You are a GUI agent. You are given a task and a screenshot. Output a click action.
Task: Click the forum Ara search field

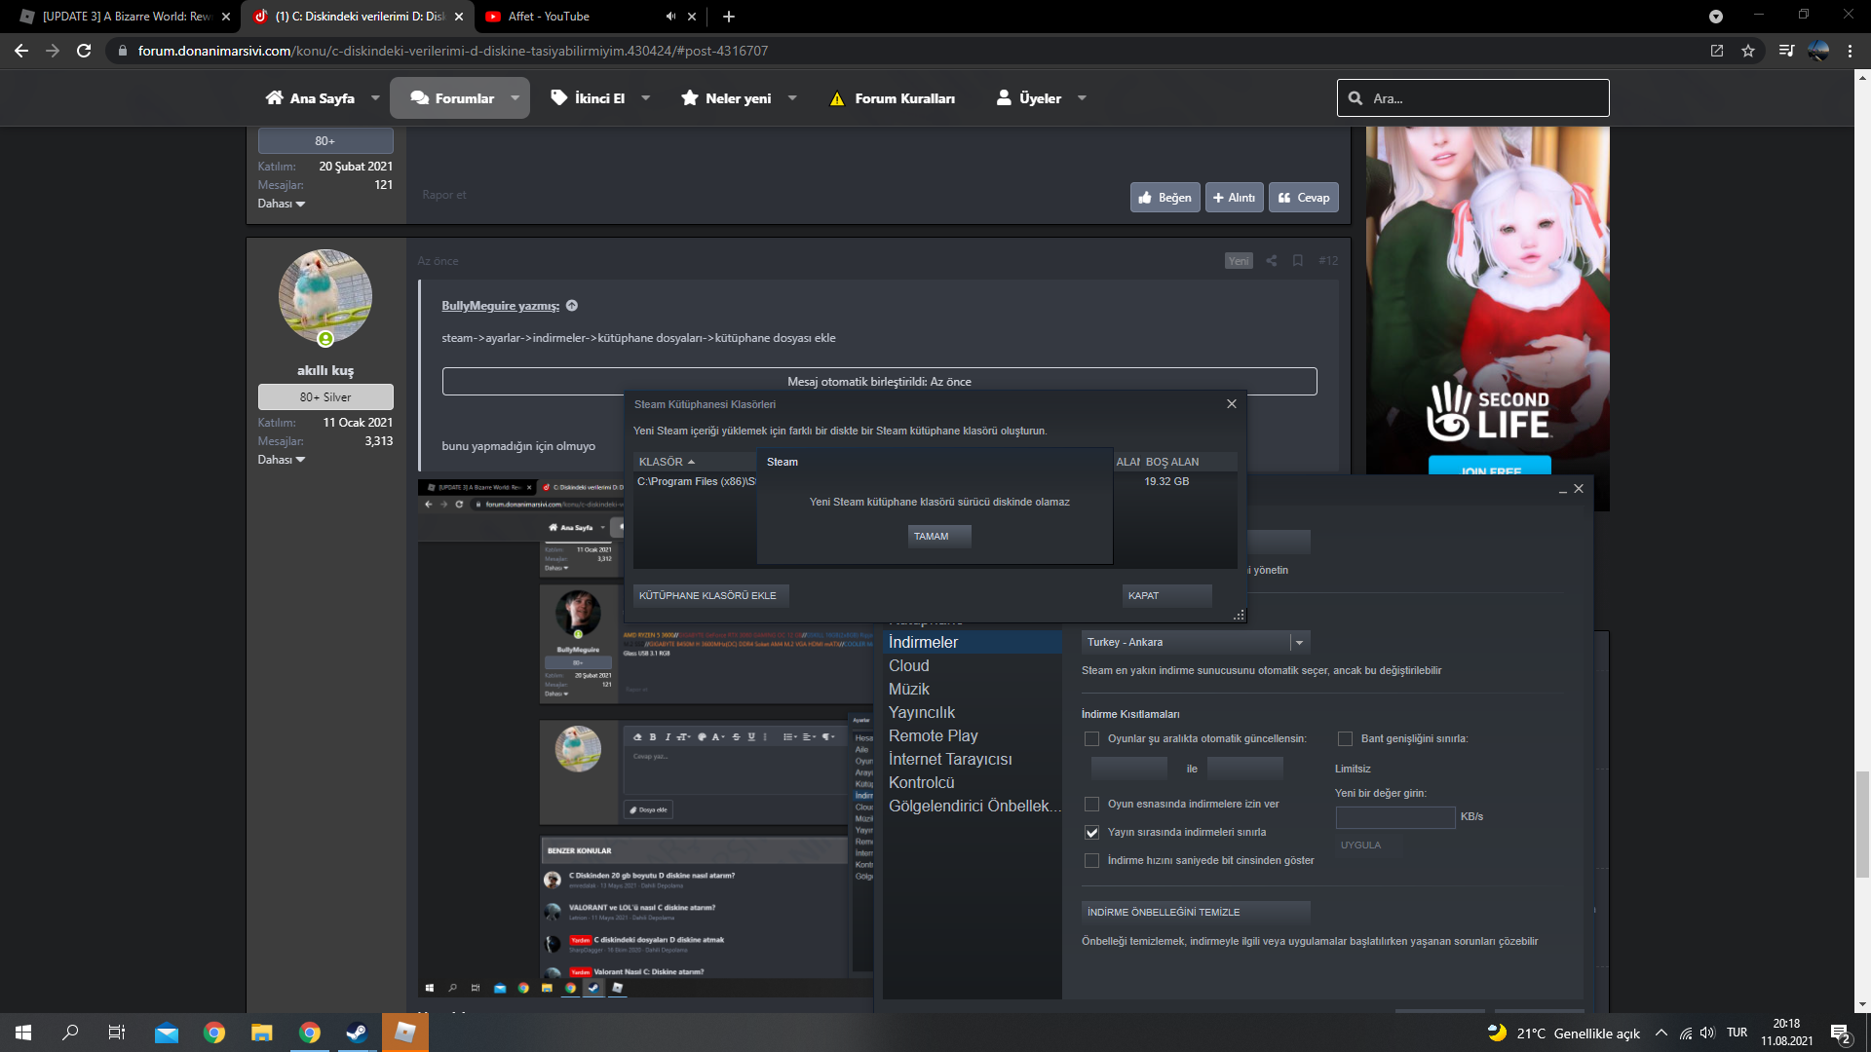coord(1473,98)
